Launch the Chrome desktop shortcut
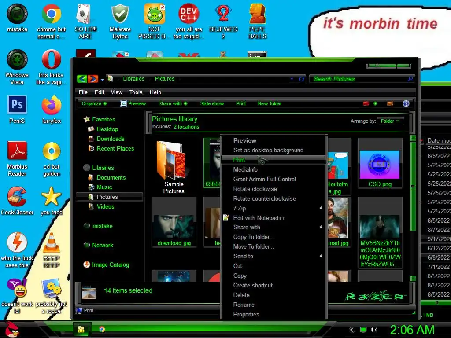This screenshot has width=451, height=338. pyautogui.click(x=51, y=21)
